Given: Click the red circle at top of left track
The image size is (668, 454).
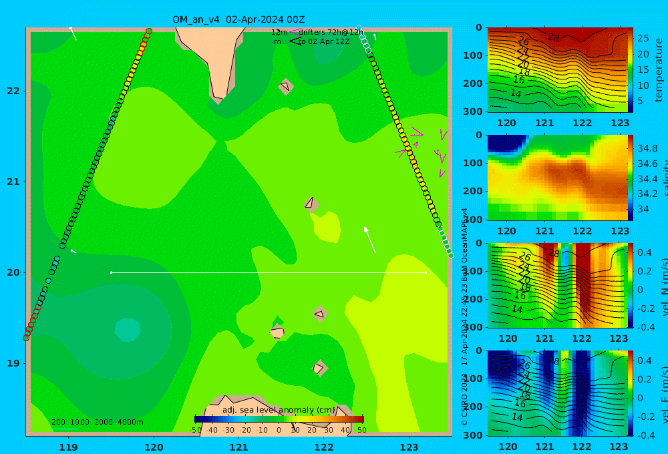Looking at the screenshot, I should [x=149, y=31].
